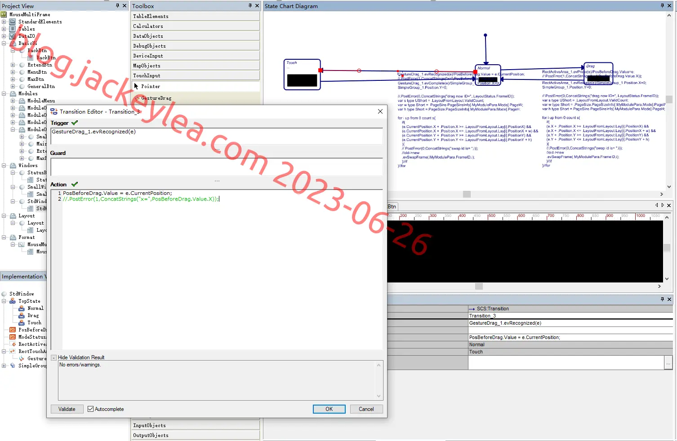Viewport: 677px width, 441px height.
Task: Toggle the Autocomplete checkbox
Action: coord(90,409)
